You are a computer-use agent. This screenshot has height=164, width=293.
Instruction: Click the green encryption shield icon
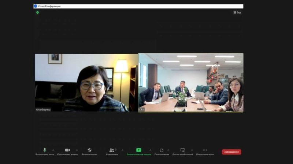coord(37,12)
